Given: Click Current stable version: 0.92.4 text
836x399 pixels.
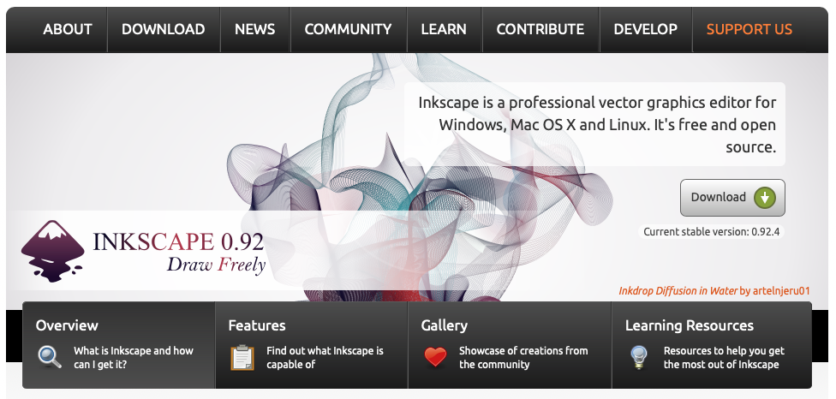Looking at the screenshot, I should [712, 232].
